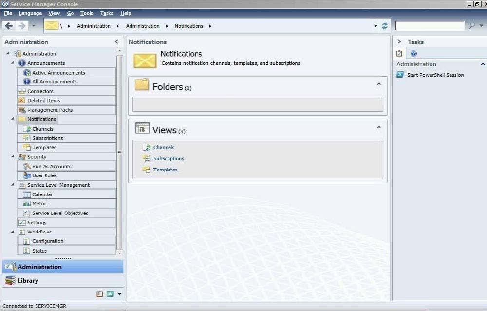487x311 pixels.
Task: Click inside the search text box
Action: click(430, 26)
